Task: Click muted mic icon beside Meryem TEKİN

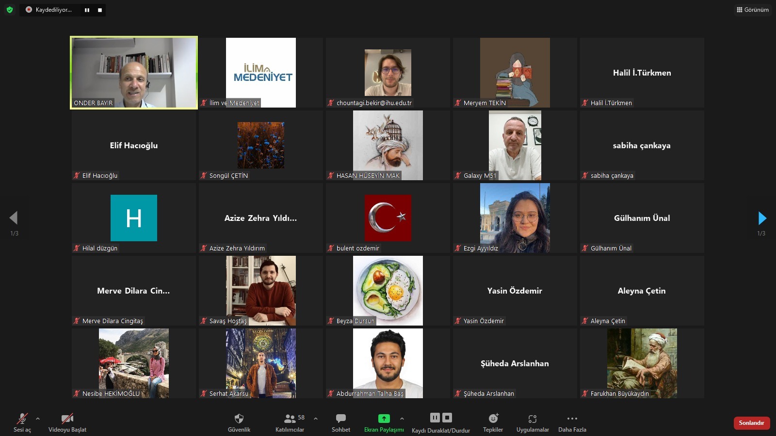Action: point(458,103)
